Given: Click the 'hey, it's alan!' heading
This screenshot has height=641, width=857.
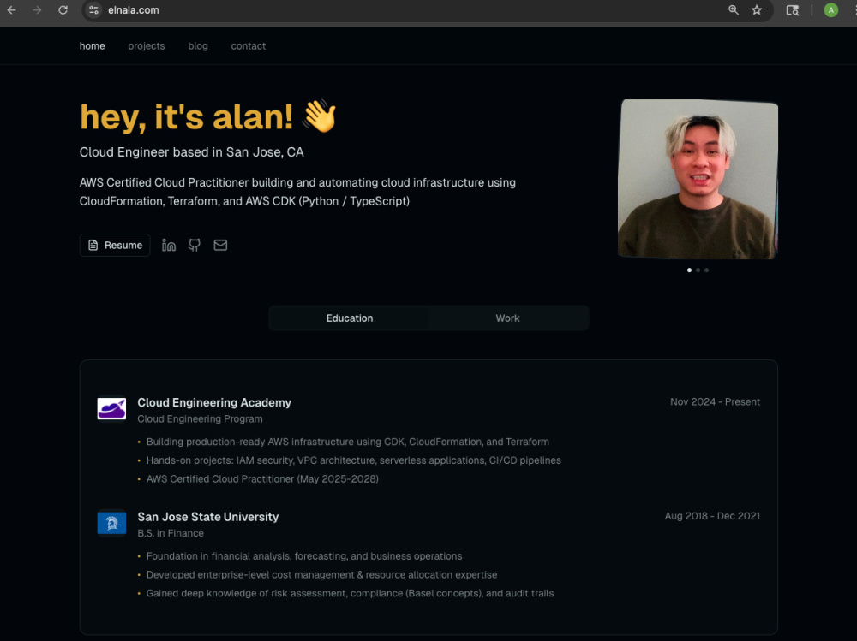Looking at the screenshot, I should click(x=186, y=117).
